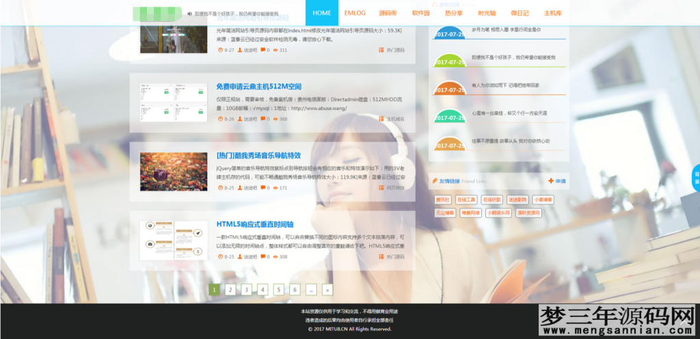Click the orange plus icon beside 申请
Image resolution: width=700 pixels, height=339 pixels.
click(x=551, y=181)
